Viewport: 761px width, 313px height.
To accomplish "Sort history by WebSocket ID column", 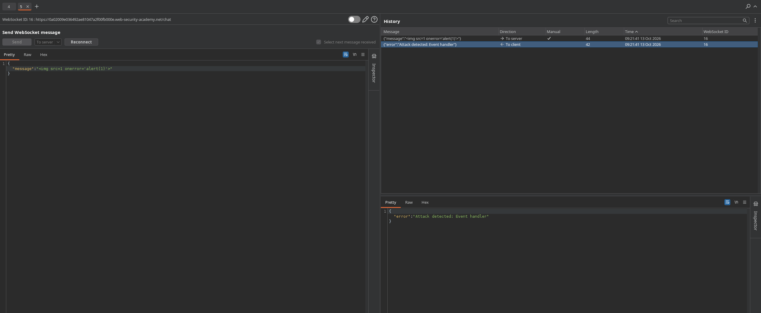I will [730, 32].
